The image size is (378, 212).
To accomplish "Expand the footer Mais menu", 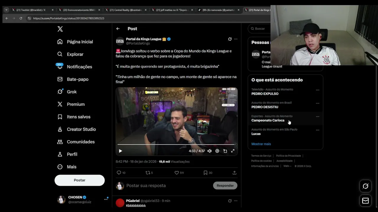I will click(x=287, y=166).
